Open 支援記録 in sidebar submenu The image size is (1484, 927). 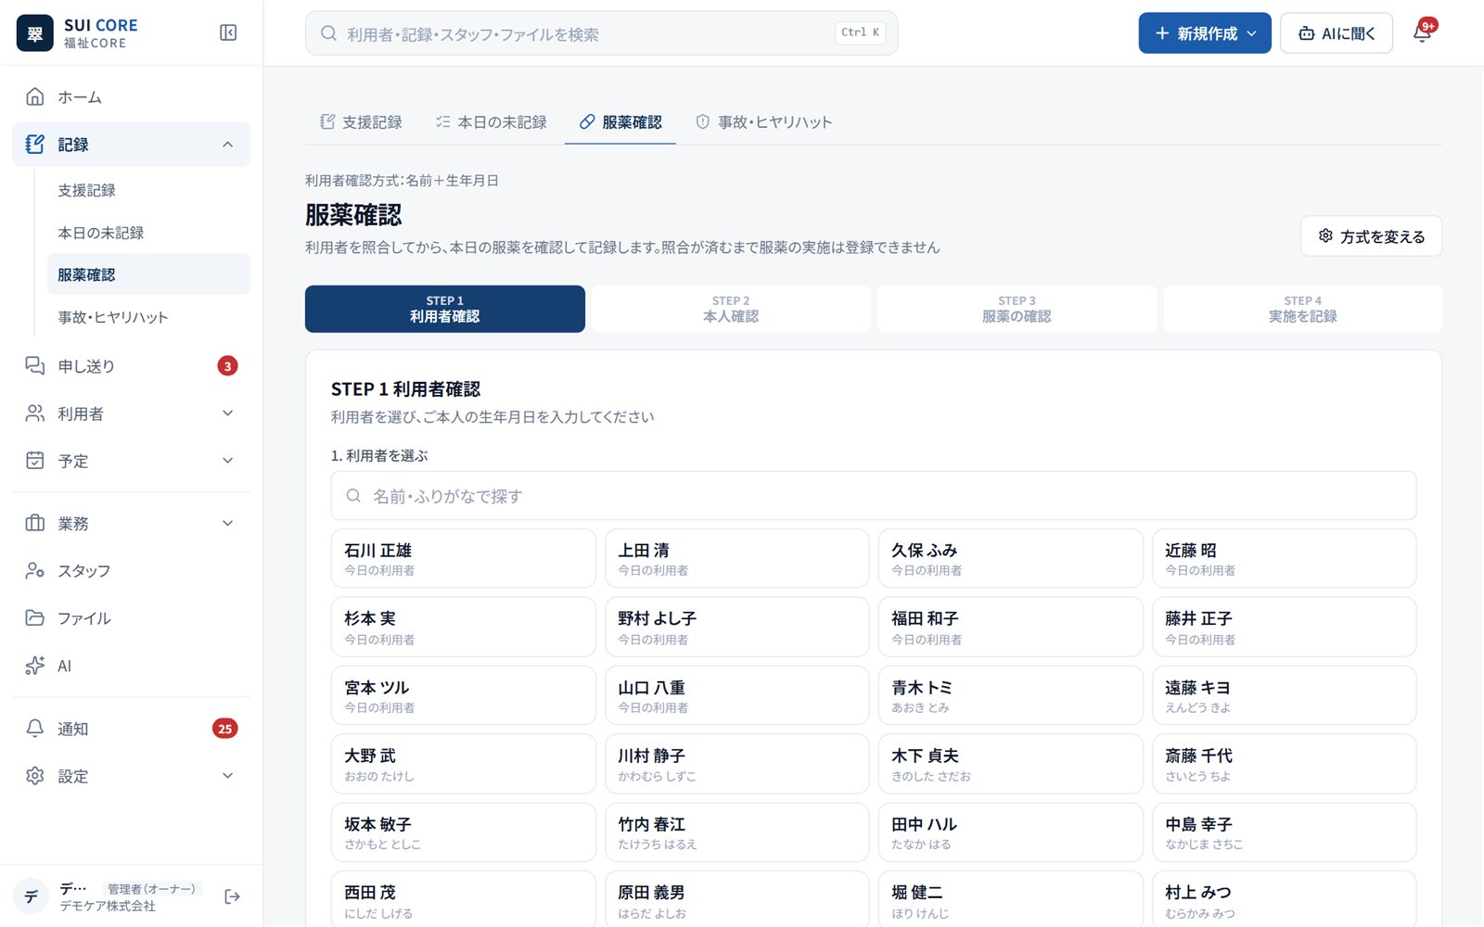[x=148, y=190]
